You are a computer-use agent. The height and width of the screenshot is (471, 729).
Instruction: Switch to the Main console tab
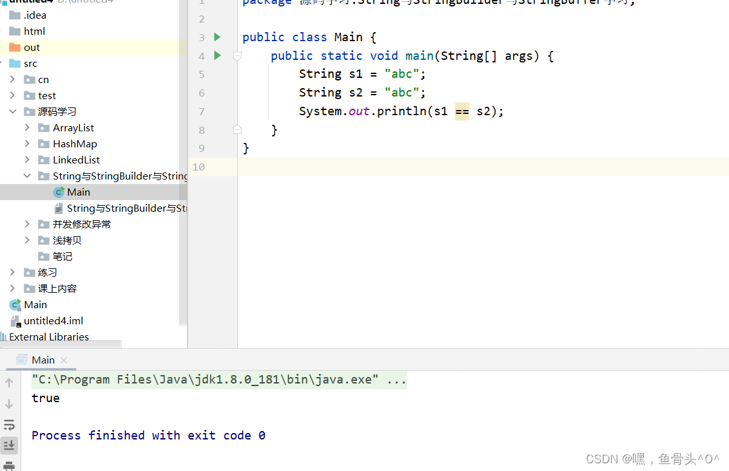coord(43,360)
